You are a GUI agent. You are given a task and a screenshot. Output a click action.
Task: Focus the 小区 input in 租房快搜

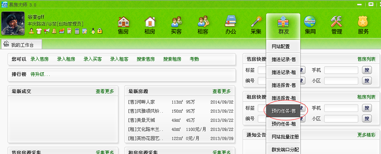point(341,119)
